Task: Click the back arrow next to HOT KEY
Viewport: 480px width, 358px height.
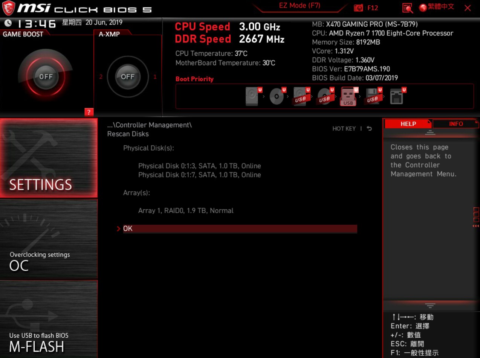Action: 368,128
